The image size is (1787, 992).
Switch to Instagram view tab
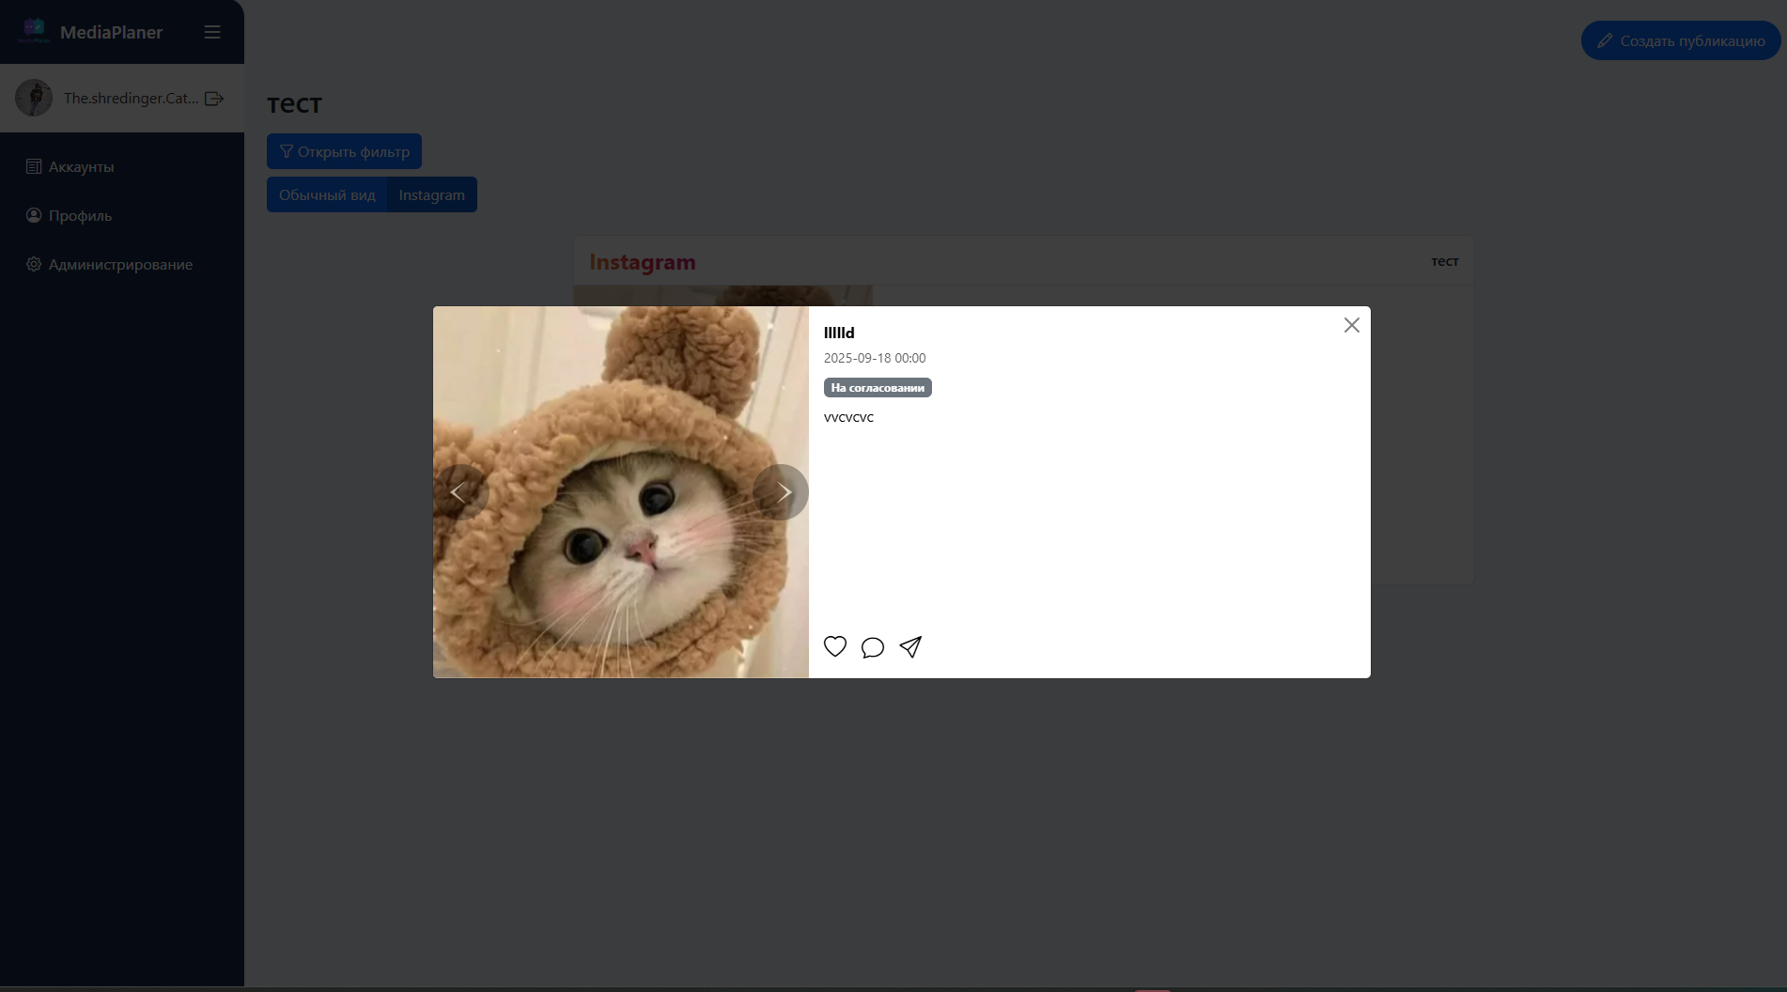coord(432,194)
